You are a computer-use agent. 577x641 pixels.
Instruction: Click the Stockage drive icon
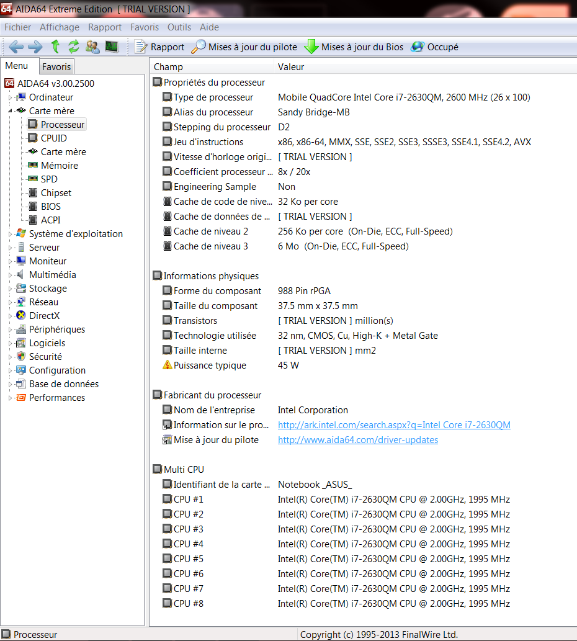[x=21, y=288]
